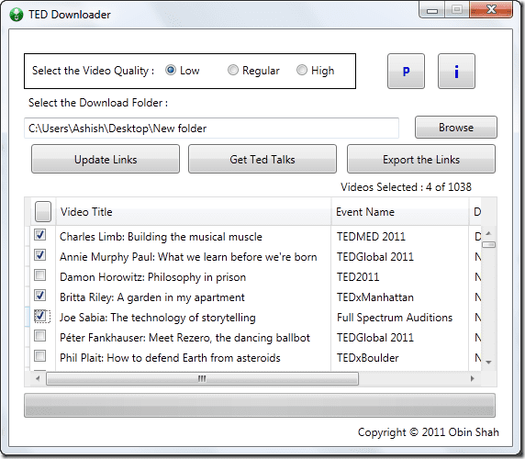Click the 'Copyright © 2011 Obin Shah' text

429,432
